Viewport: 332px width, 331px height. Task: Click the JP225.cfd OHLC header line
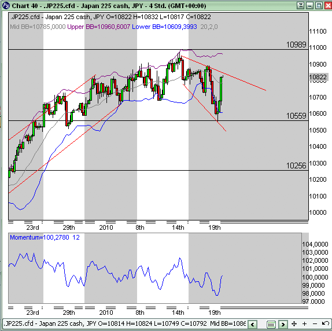click(x=110, y=17)
